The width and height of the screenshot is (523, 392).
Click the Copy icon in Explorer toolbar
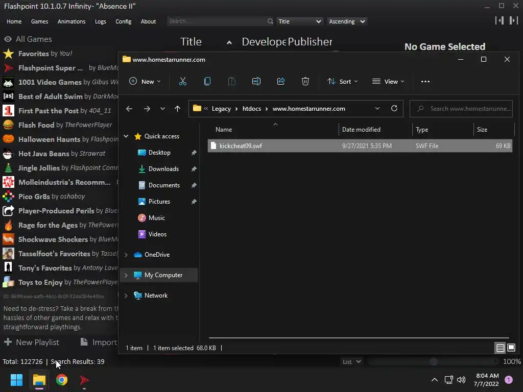[207, 81]
